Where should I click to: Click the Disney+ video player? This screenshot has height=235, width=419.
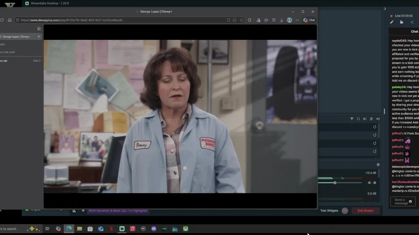[180, 117]
